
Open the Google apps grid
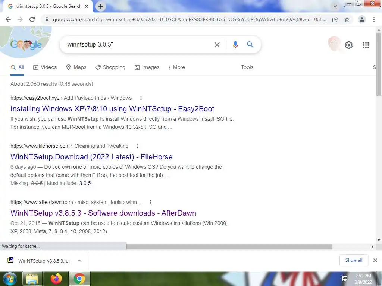pos(366,45)
